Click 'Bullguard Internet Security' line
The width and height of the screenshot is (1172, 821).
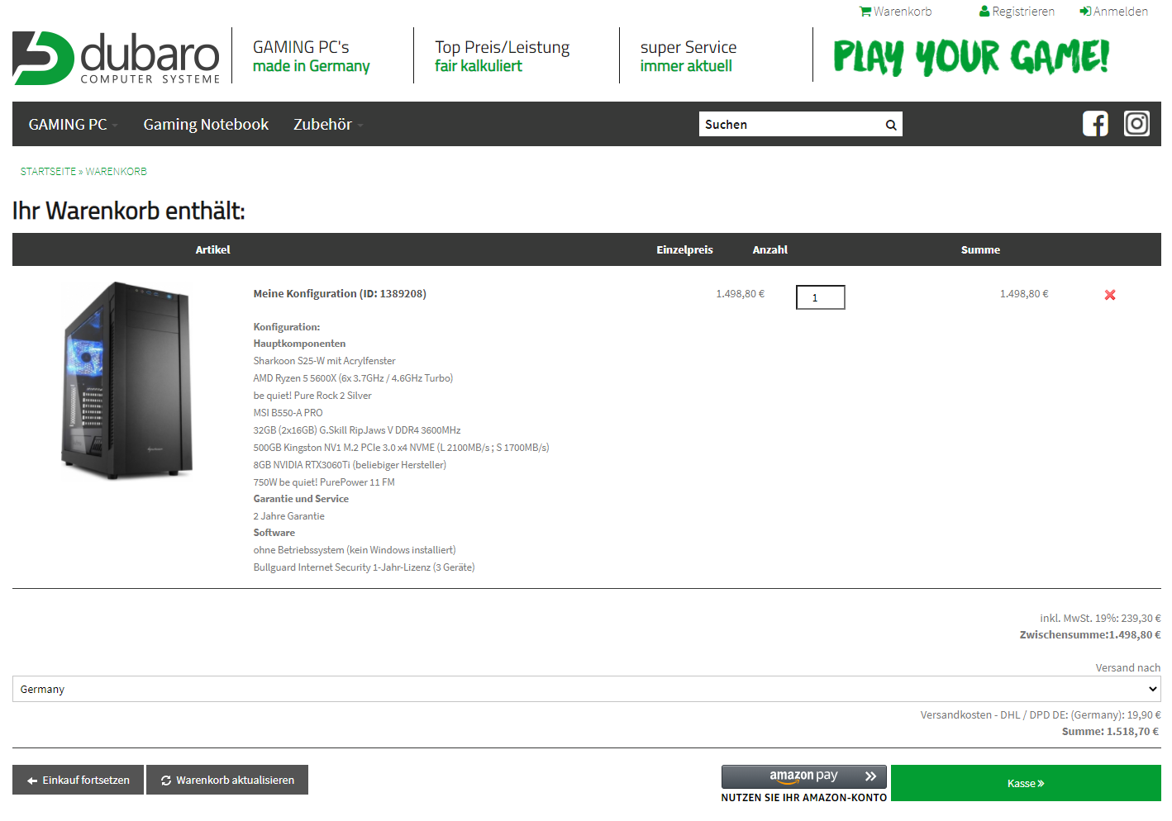point(364,567)
